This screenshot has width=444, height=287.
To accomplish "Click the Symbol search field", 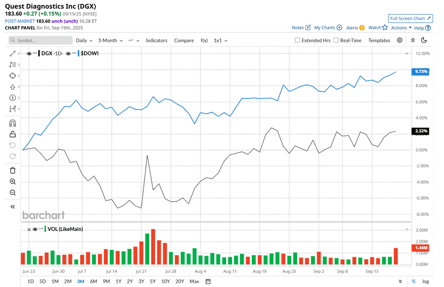I will pyautogui.click(x=40, y=40).
